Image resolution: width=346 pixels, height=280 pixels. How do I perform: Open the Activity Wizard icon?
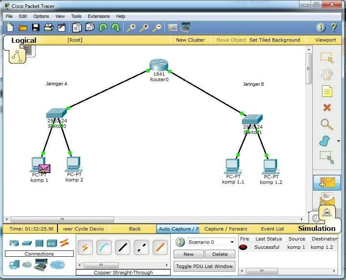[62, 27]
